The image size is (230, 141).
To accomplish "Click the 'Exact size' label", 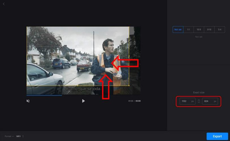I will (199, 92).
